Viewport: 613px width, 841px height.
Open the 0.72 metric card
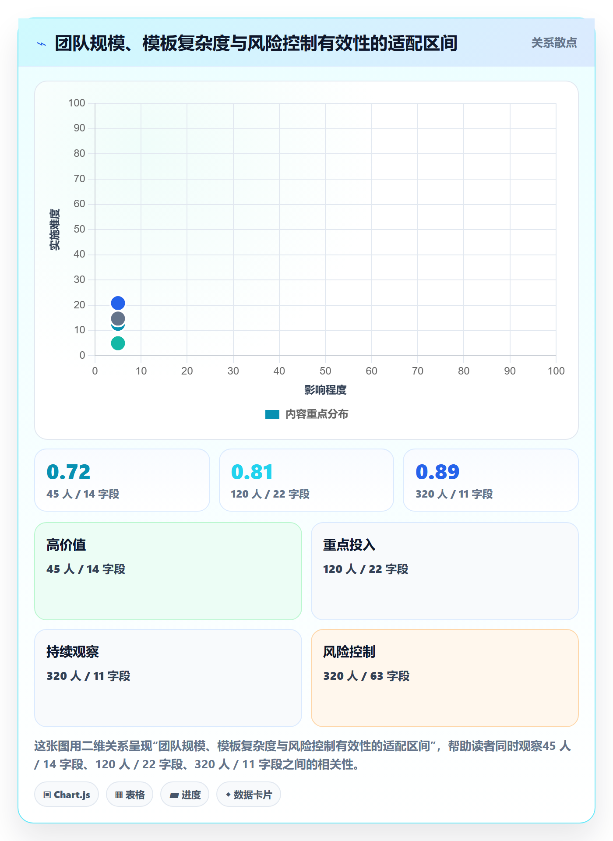pyautogui.click(x=122, y=480)
